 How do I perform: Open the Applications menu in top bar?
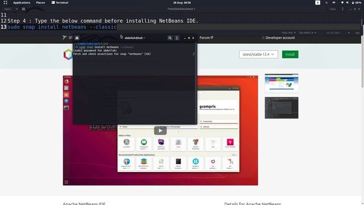(x=22, y=2)
